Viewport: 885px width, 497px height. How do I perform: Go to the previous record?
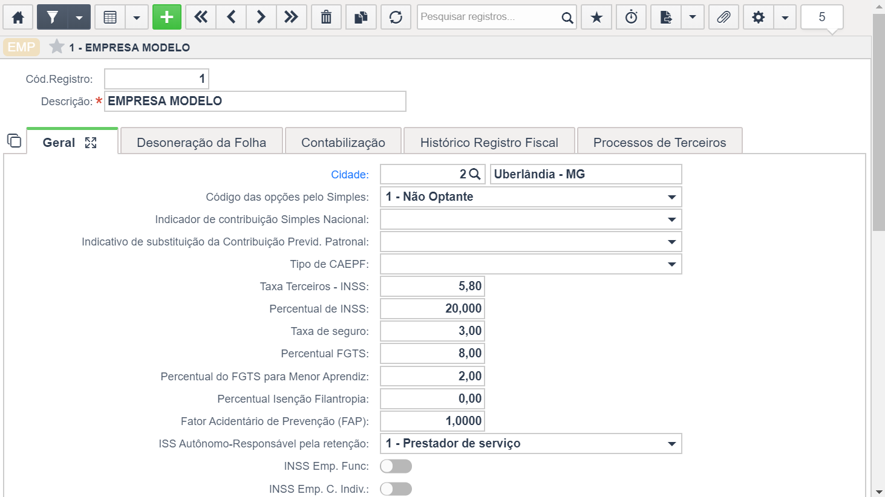click(x=231, y=18)
